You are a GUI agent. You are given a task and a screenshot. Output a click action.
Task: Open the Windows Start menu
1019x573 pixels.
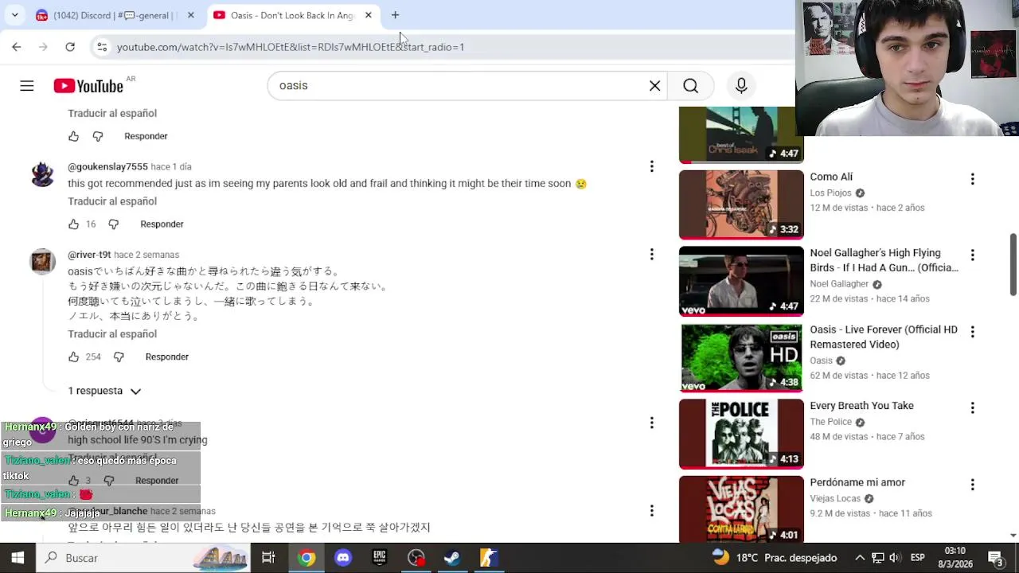[18, 558]
